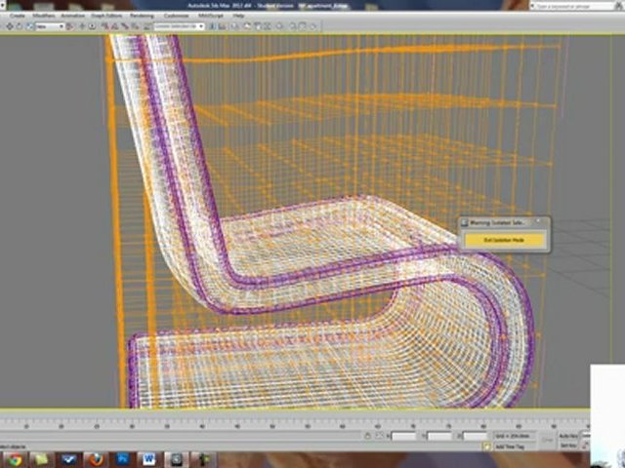Click the X coordinate input field

(x=403, y=437)
